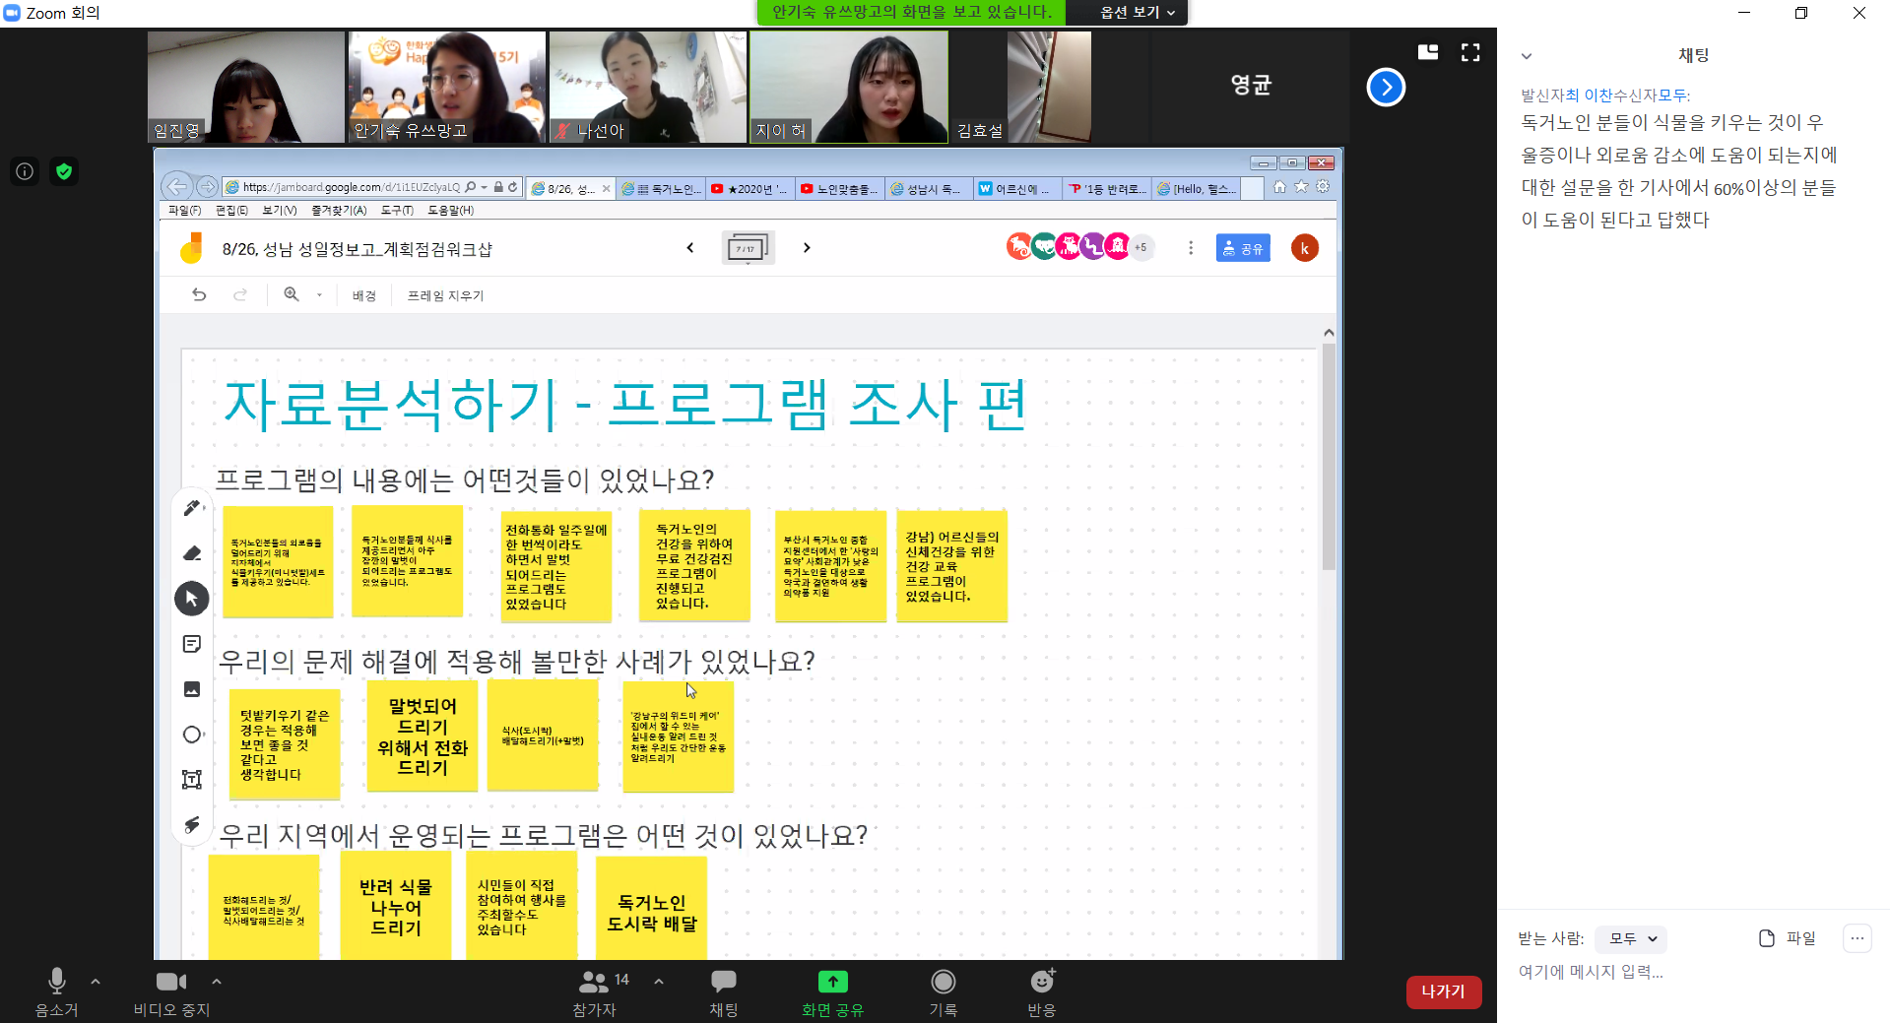Click the background setting button
The height and width of the screenshot is (1023, 1890).
click(x=364, y=295)
